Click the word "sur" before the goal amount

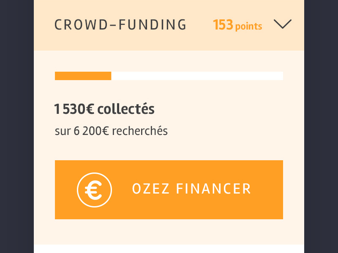tap(63, 132)
